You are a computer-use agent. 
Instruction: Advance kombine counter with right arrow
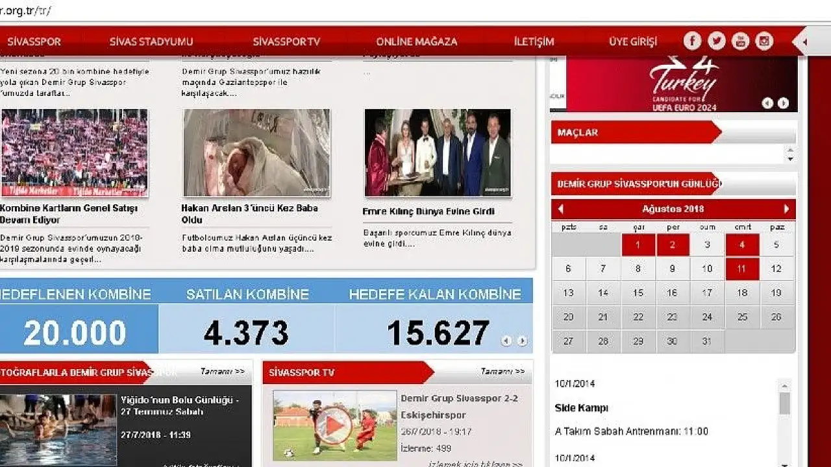(x=522, y=341)
